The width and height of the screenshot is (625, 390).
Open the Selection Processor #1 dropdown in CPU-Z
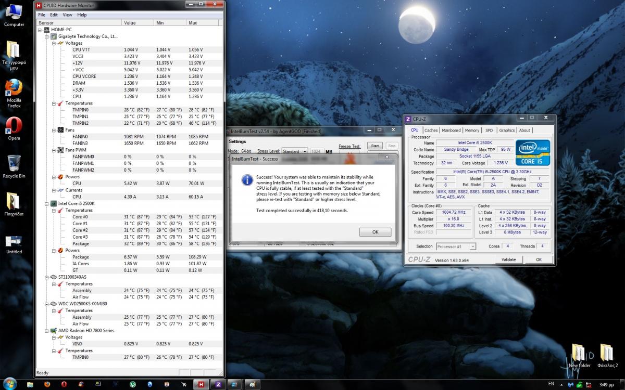(x=456, y=246)
